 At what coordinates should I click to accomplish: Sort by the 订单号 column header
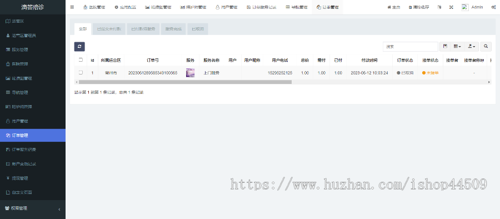tap(153, 60)
